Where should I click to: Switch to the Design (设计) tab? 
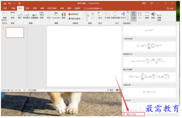coord(28,8)
